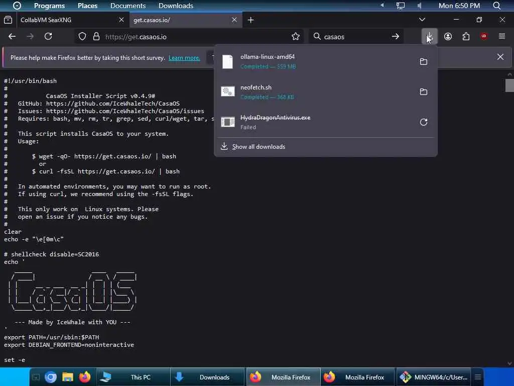This screenshot has width=514, height=386.
Task: Switch to the MINGW64 terminal window
Action: click(x=433, y=377)
